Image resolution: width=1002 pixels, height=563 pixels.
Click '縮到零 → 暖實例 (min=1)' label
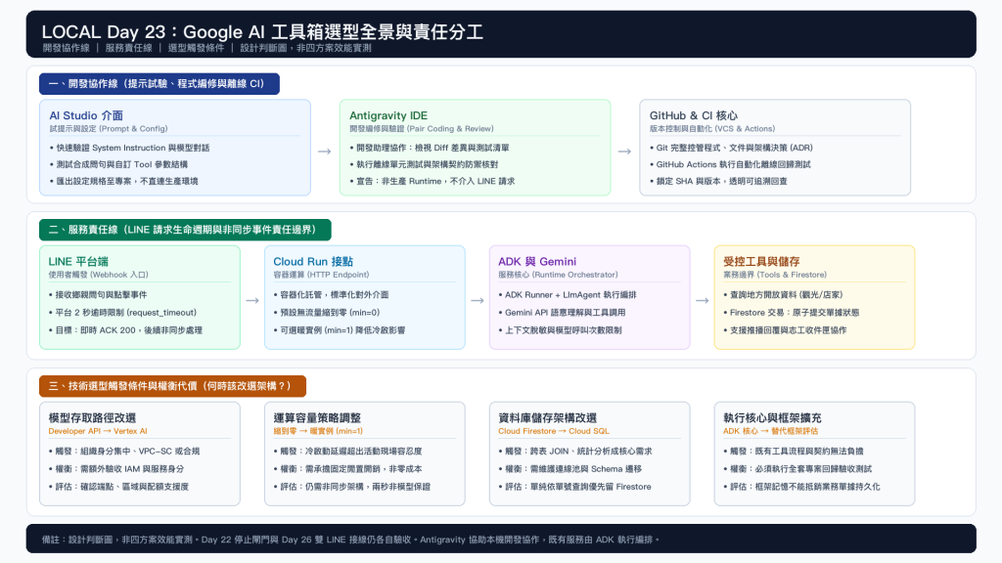click(x=318, y=431)
